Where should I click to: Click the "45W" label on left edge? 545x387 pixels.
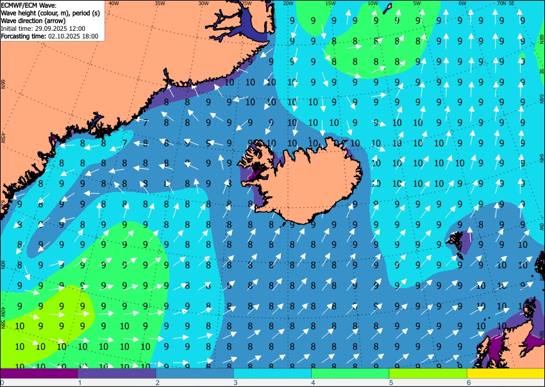[3, 137]
